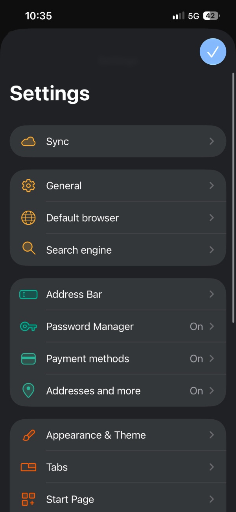Tap the Appearance paintbrush icon
236x512 pixels.
[28, 435]
